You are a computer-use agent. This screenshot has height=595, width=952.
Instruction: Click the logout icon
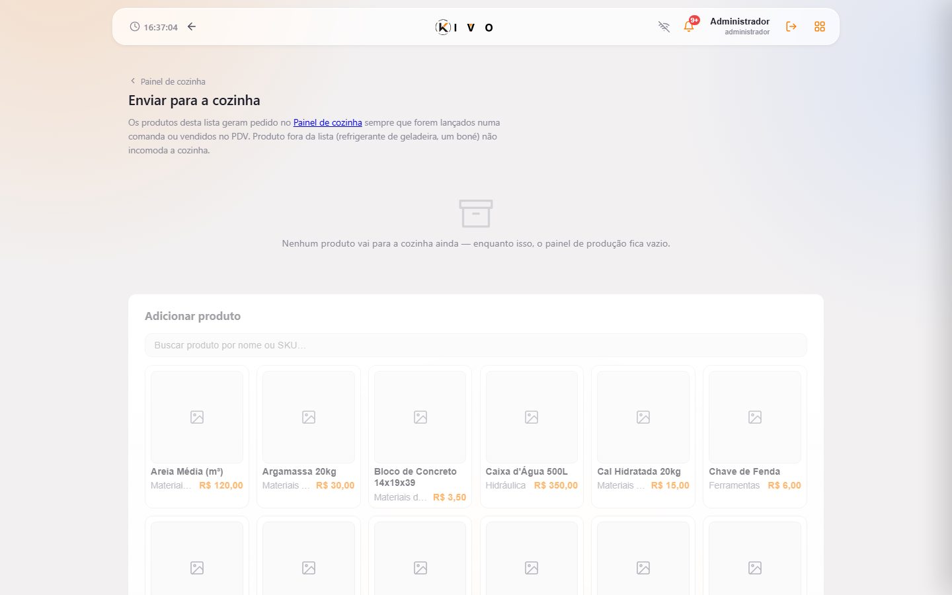click(x=791, y=27)
